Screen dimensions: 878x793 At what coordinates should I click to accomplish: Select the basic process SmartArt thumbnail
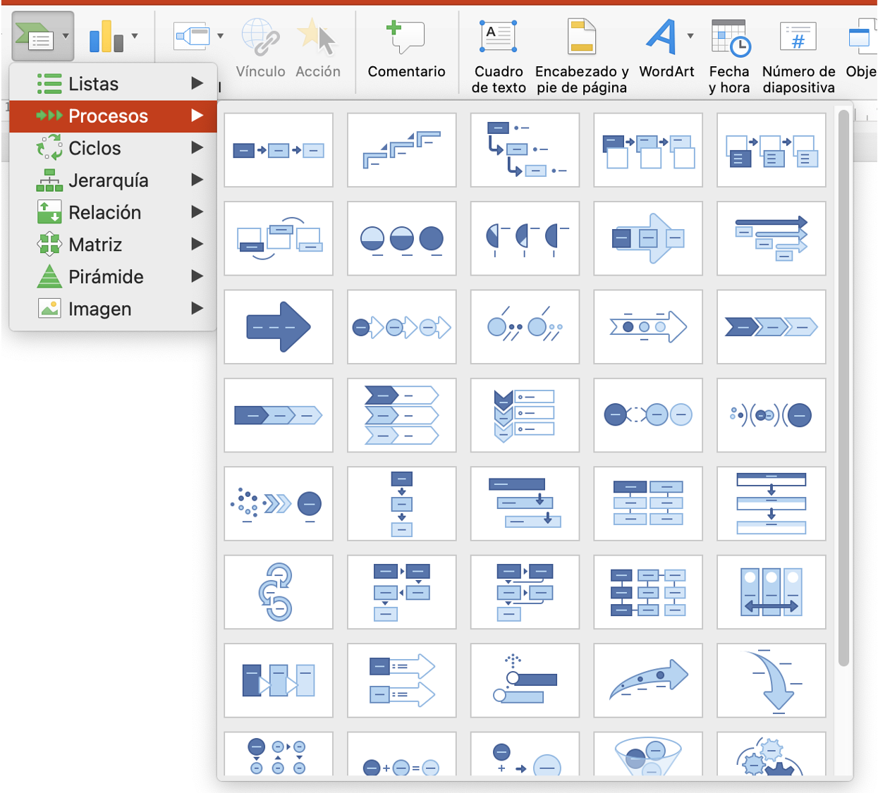tap(279, 150)
